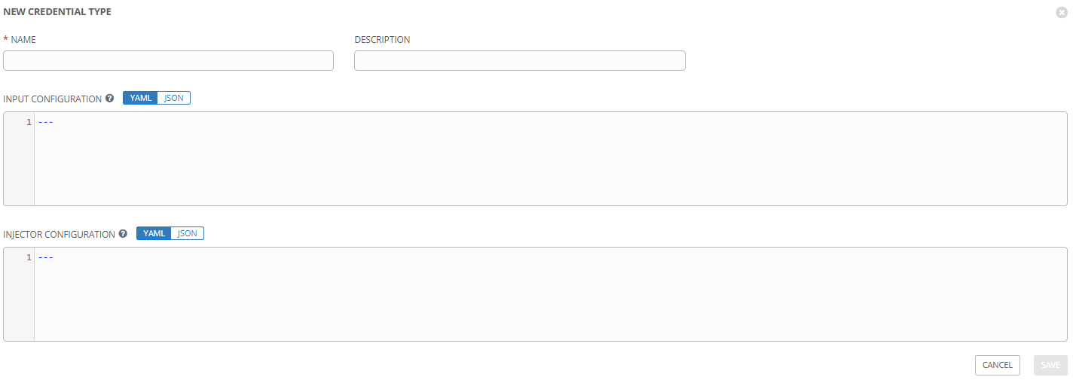Place cursor on dashes in Input Configuration editor
This screenshot has height=383, width=1073.
point(45,122)
